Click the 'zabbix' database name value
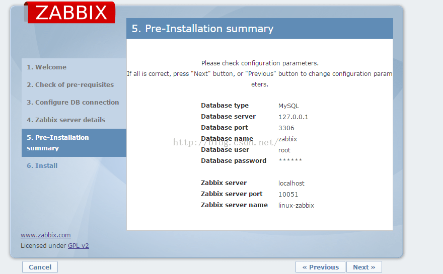 coord(287,139)
